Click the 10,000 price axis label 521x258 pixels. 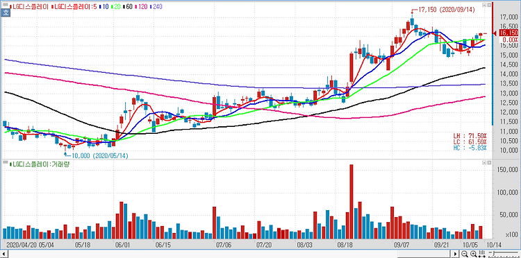tap(509, 151)
